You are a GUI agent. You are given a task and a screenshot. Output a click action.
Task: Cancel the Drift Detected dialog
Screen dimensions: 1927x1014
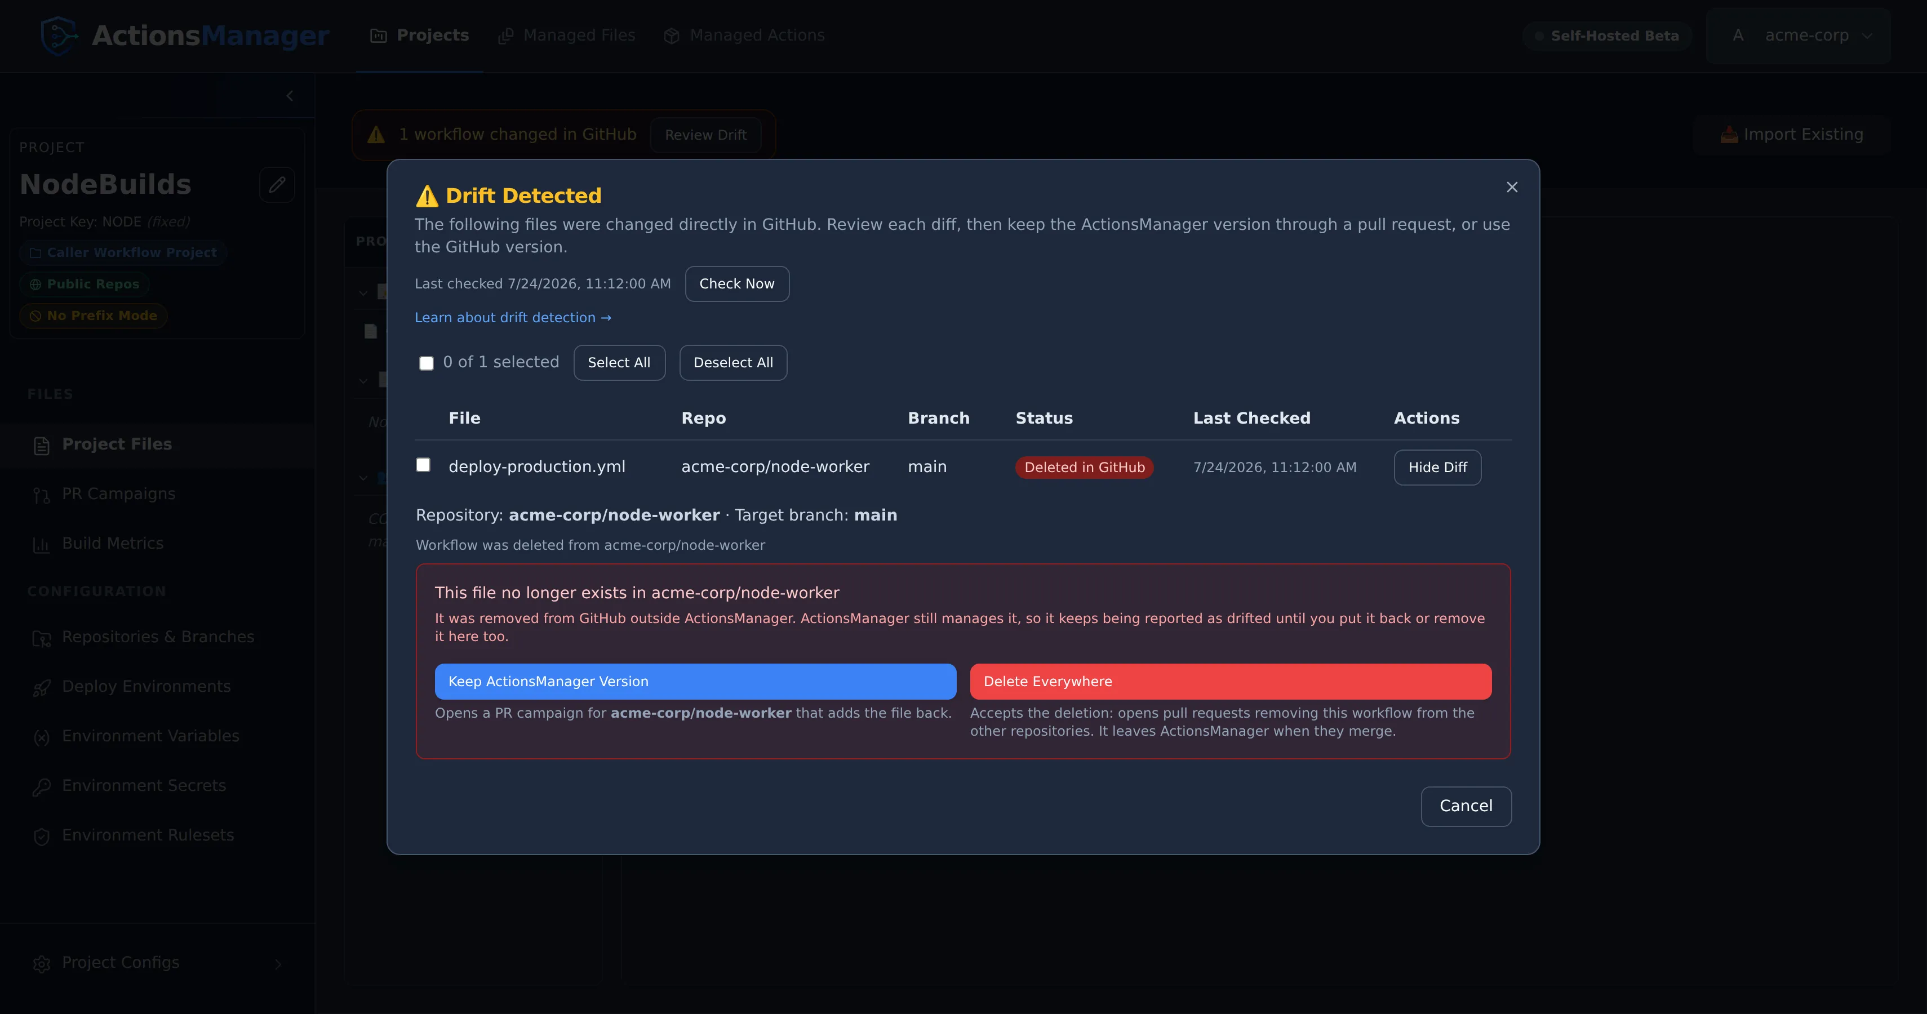point(1466,806)
